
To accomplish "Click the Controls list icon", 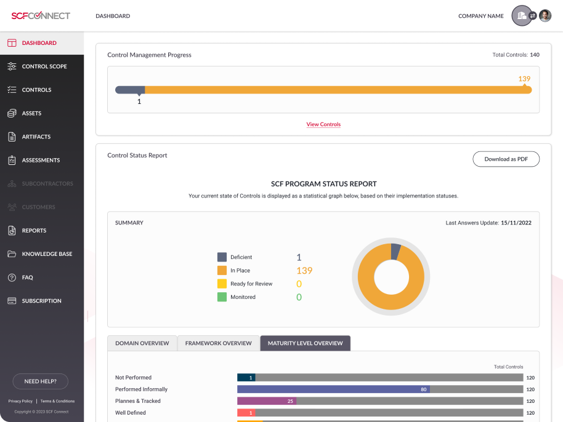I will pyautogui.click(x=12, y=89).
